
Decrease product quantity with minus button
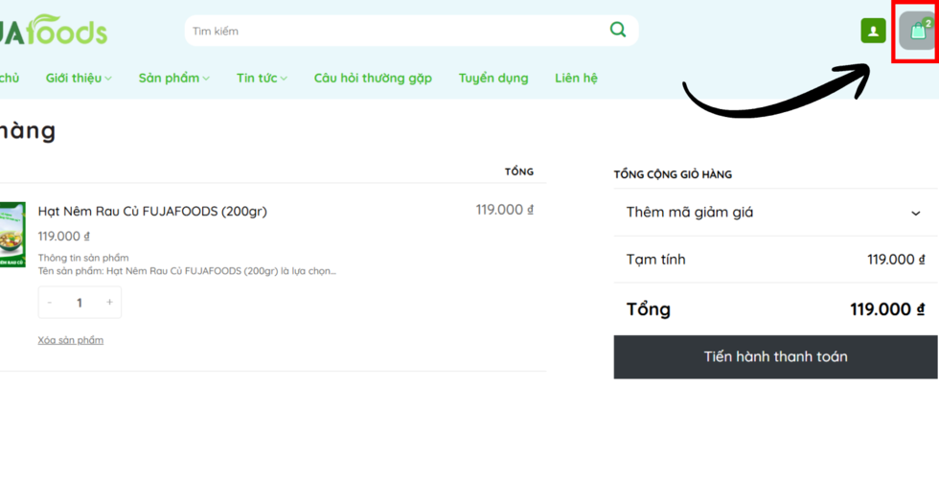point(50,303)
